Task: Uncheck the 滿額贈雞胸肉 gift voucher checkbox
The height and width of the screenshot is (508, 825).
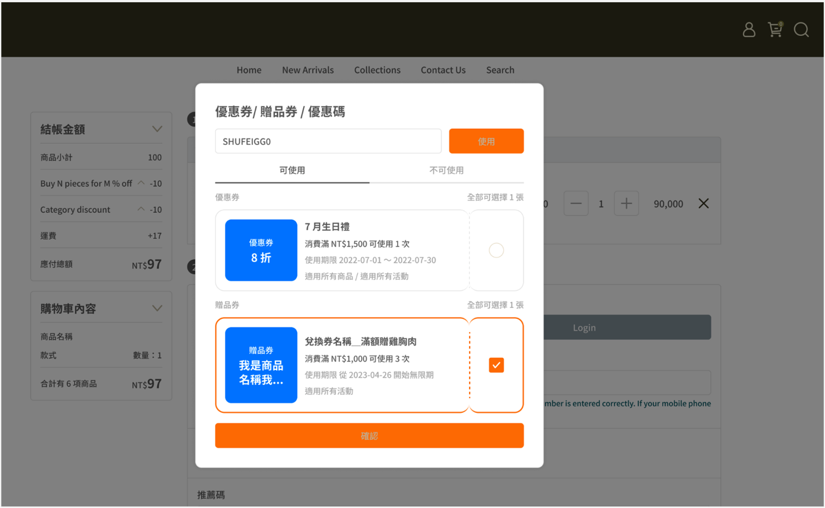Action: (496, 365)
